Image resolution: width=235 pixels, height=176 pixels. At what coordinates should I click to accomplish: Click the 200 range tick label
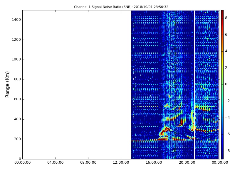[17, 139]
